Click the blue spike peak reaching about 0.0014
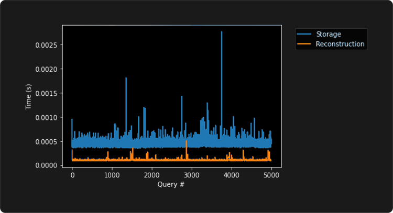The width and height of the screenshot is (393, 213). coord(182,97)
